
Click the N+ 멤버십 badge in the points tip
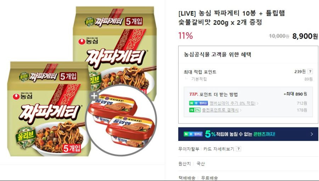coord(198,103)
